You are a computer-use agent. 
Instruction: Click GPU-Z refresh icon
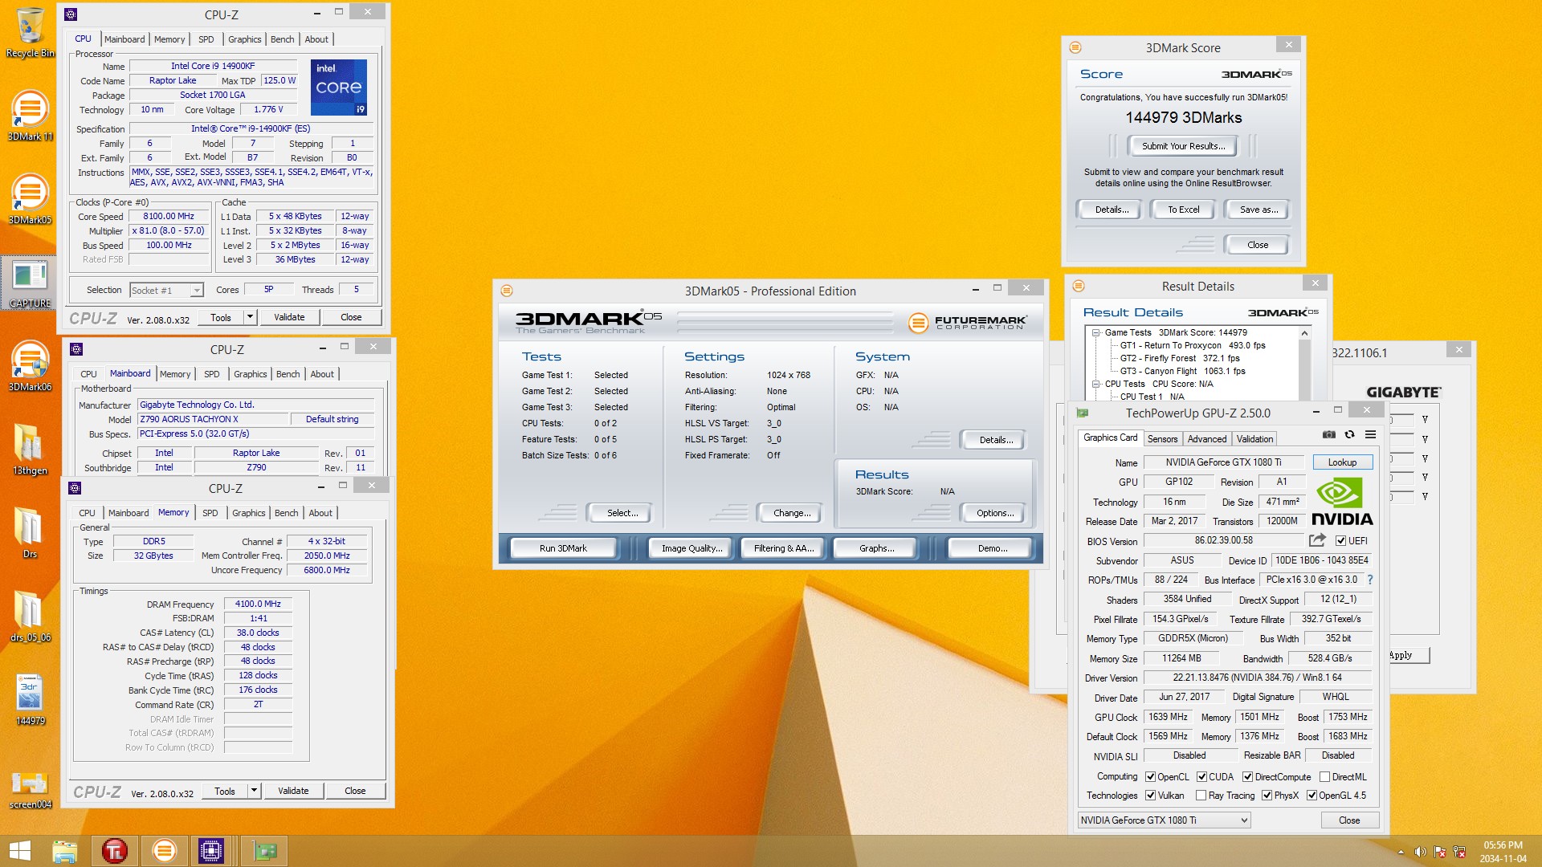(1350, 434)
